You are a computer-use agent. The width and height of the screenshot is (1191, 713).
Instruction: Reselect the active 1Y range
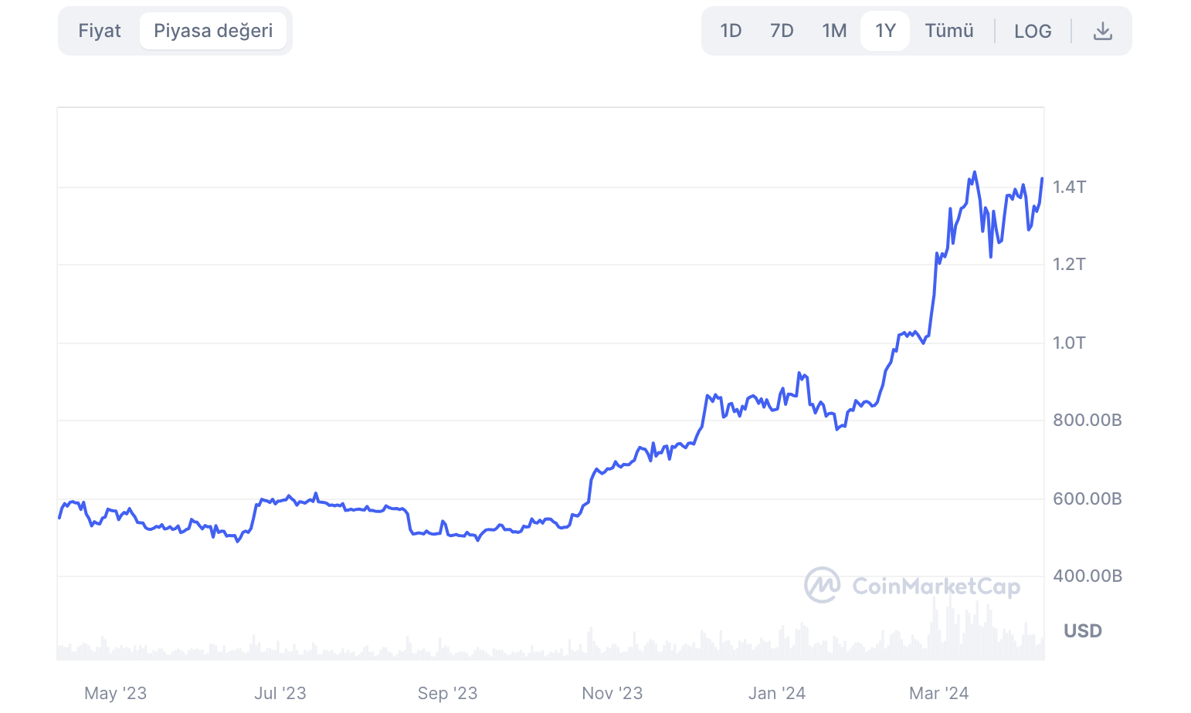pyautogui.click(x=885, y=30)
